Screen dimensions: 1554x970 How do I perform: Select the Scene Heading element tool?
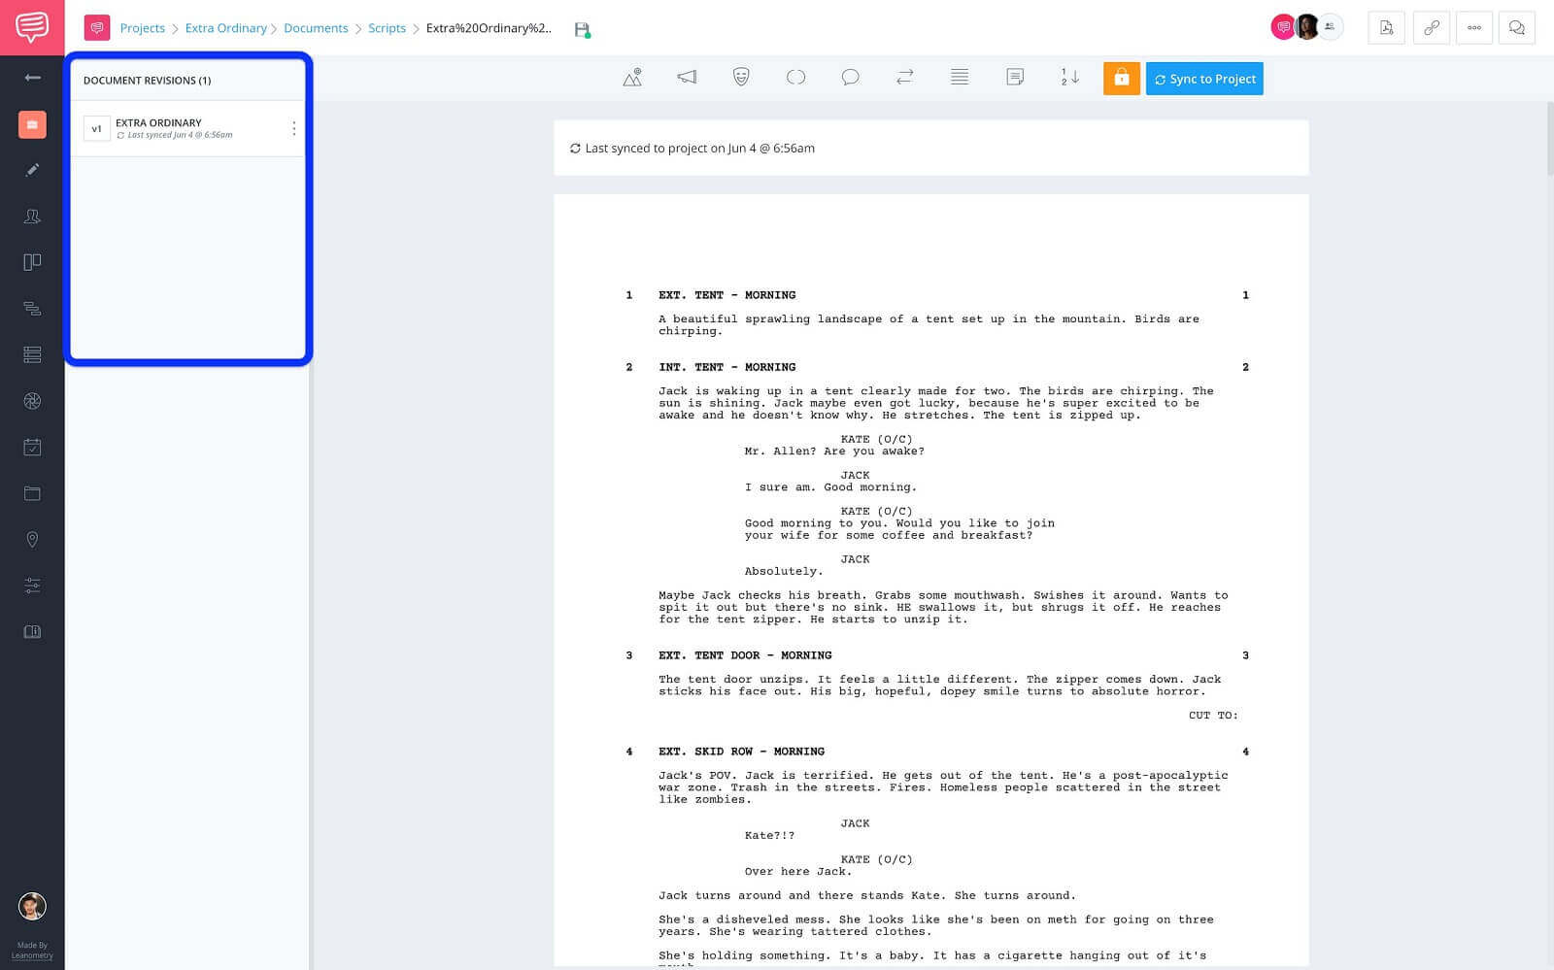[x=631, y=78]
